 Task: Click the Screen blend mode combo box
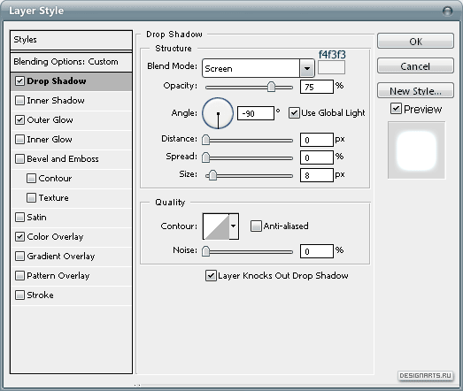coord(259,68)
